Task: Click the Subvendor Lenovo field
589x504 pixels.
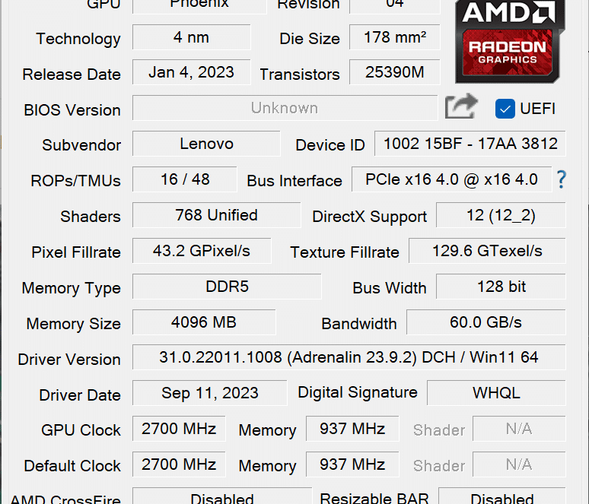Action: tap(206, 144)
